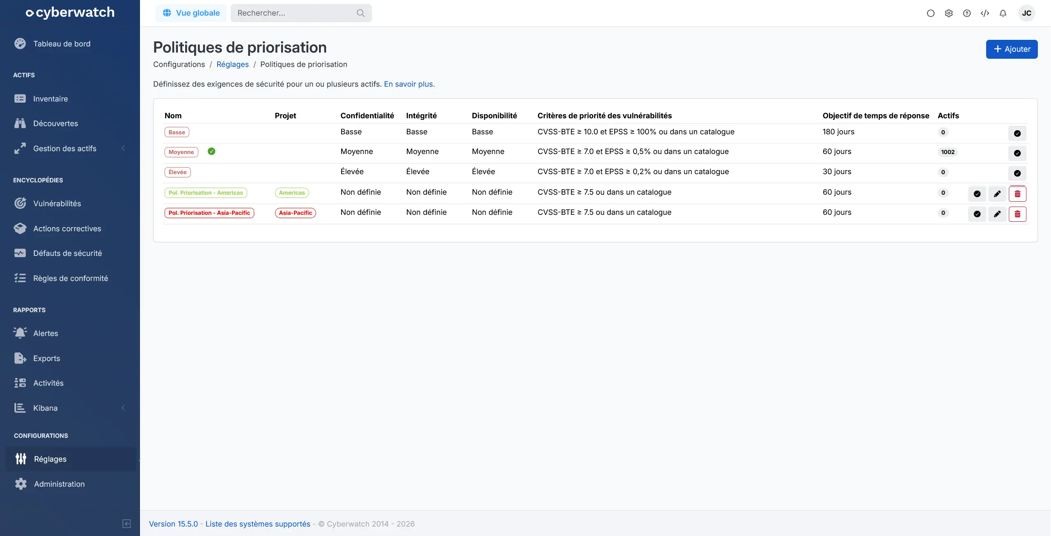Open Administration in the sidebar
The width and height of the screenshot is (1051, 536).
click(x=59, y=484)
